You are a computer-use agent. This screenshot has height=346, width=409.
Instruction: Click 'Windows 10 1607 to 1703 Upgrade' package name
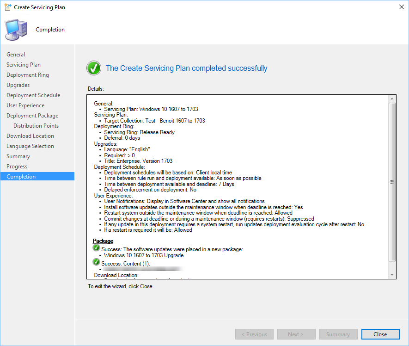[x=144, y=255]
